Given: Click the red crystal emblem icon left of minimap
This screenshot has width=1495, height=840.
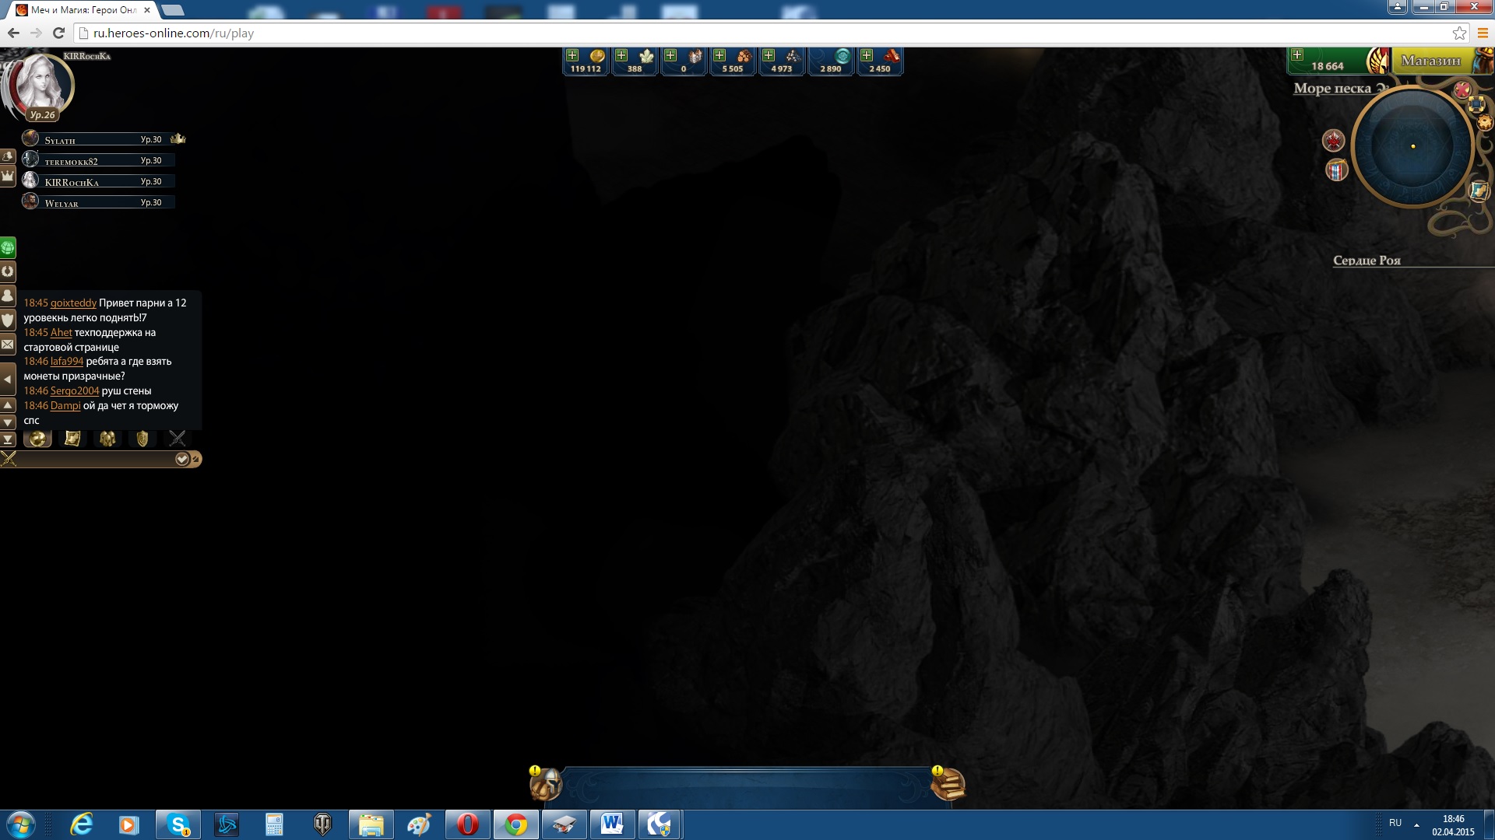Looking at the screenshot, I should [x=1333, y=141].
